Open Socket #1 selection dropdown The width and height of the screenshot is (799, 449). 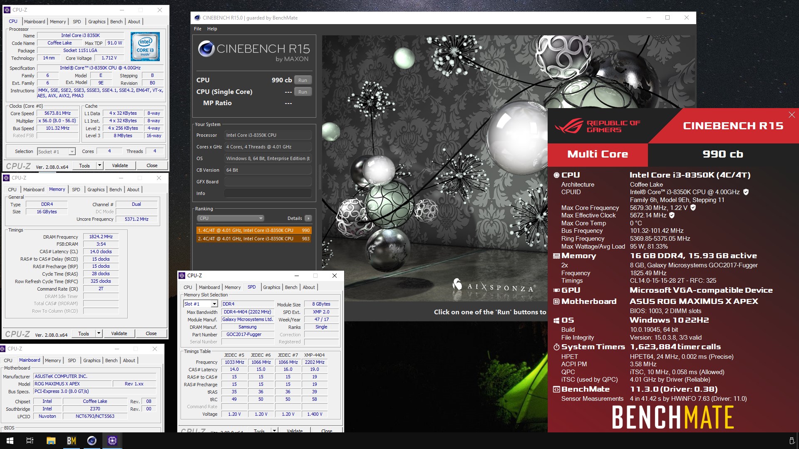click(56, 152)
